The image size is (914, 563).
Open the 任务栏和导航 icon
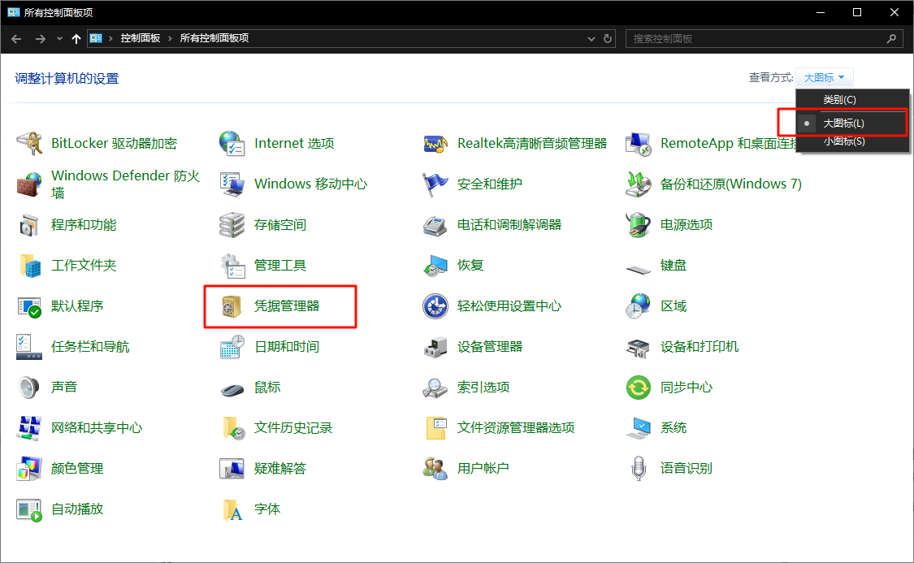click(29, 347)
